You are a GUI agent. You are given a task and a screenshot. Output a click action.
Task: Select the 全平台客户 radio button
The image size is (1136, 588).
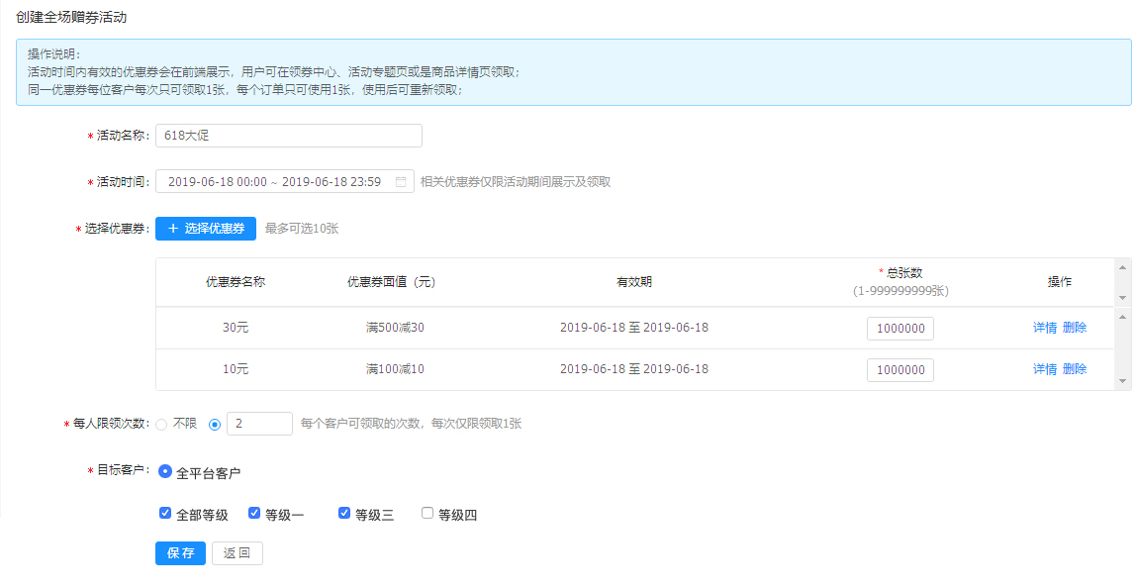click(x=165, y=472)
